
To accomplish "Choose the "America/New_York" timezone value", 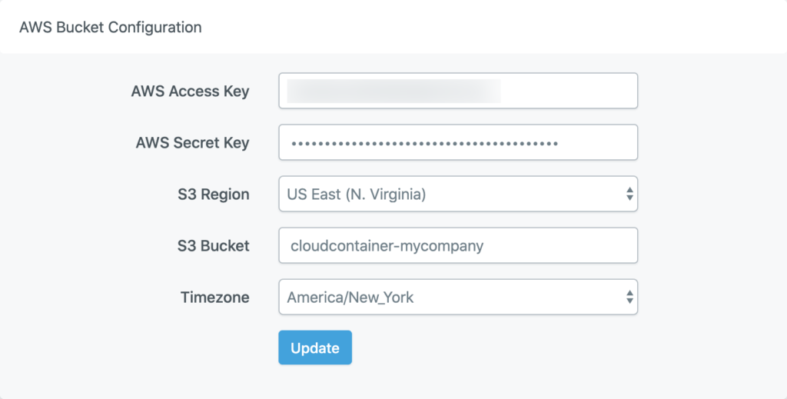I will 350,298.
